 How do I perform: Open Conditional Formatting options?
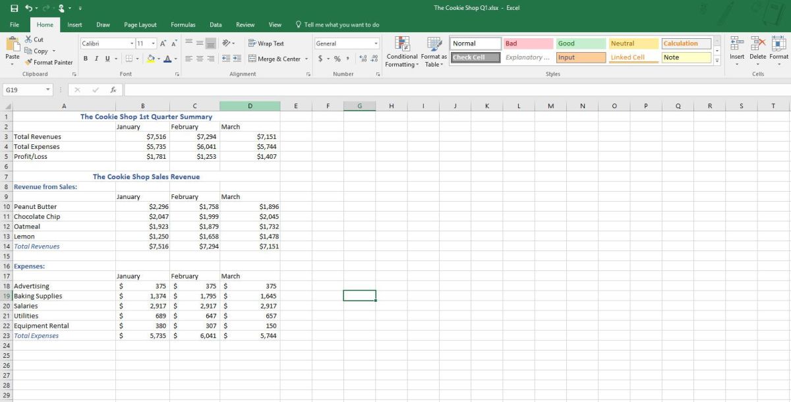[401, 51]
